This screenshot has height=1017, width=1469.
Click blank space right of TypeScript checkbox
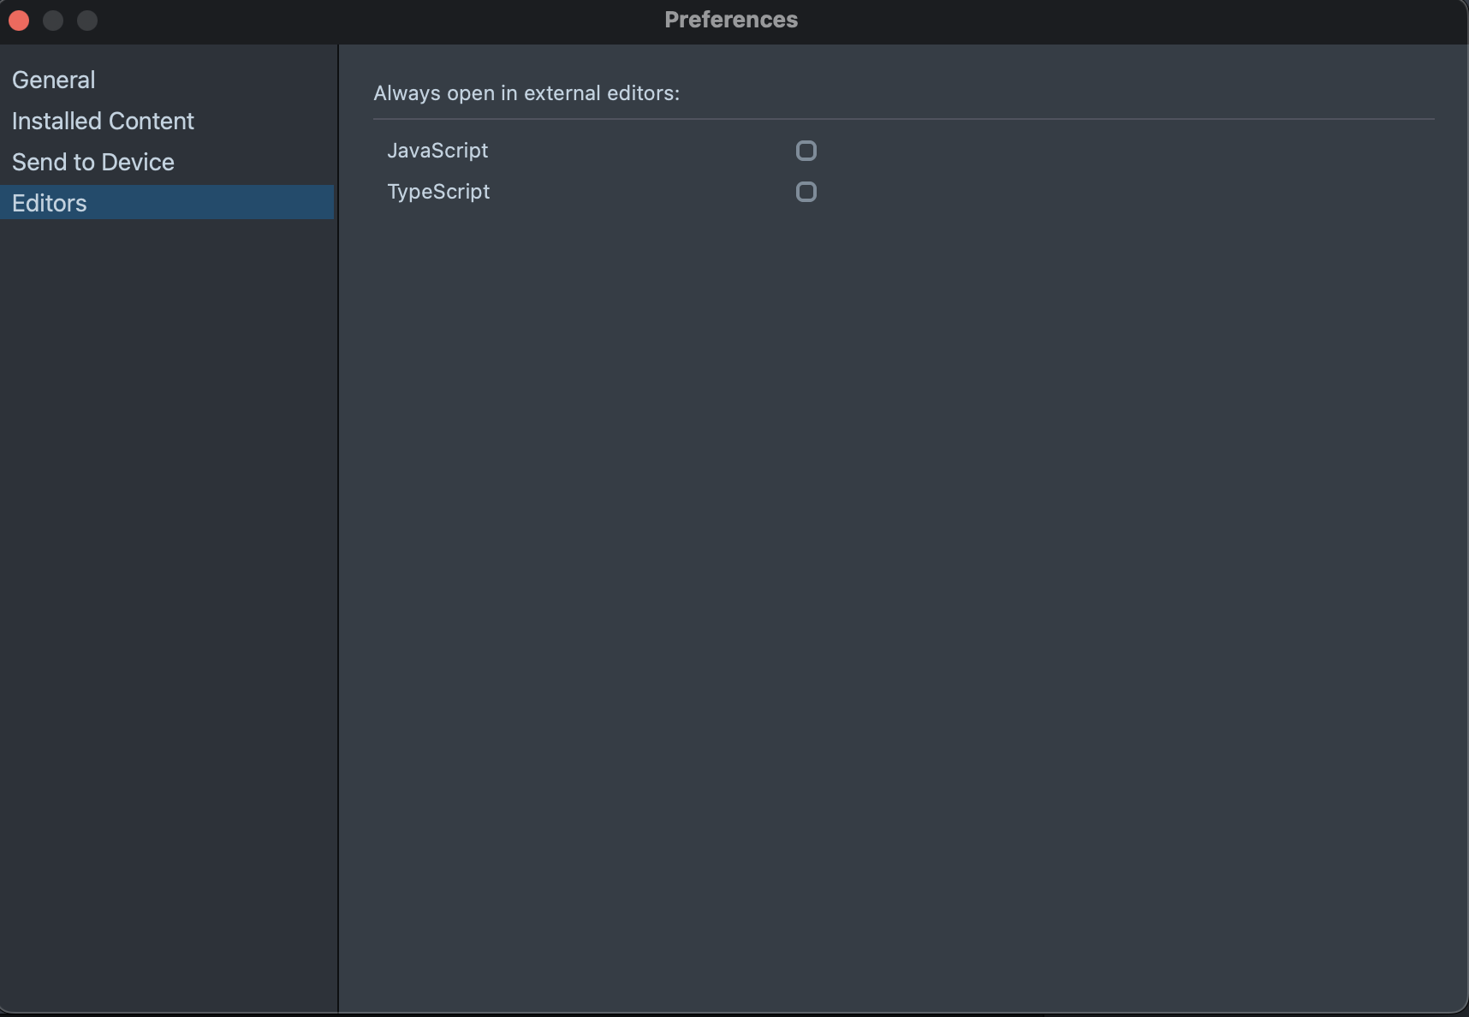[1113, 192]
